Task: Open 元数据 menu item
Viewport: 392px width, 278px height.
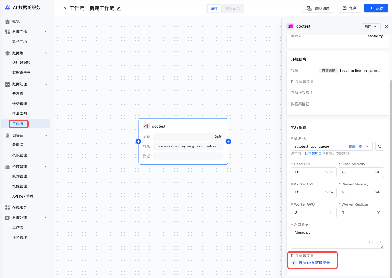Action: point(18,145)
